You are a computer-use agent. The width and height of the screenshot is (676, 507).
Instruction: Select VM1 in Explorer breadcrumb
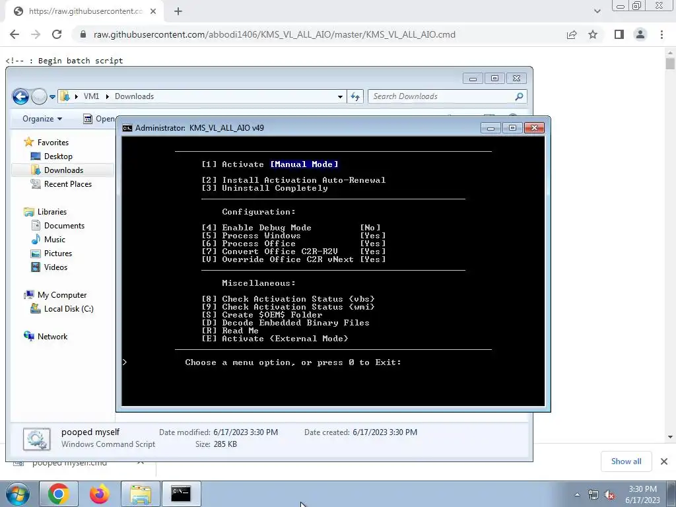pos(91,96)
